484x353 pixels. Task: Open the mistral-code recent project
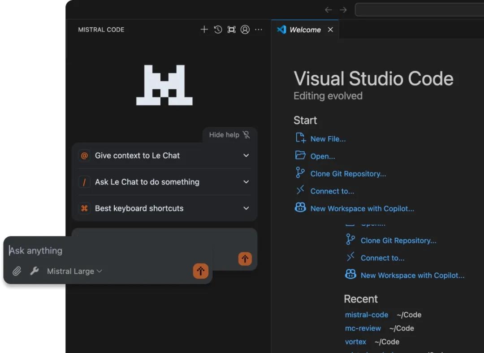pos(367,315)
